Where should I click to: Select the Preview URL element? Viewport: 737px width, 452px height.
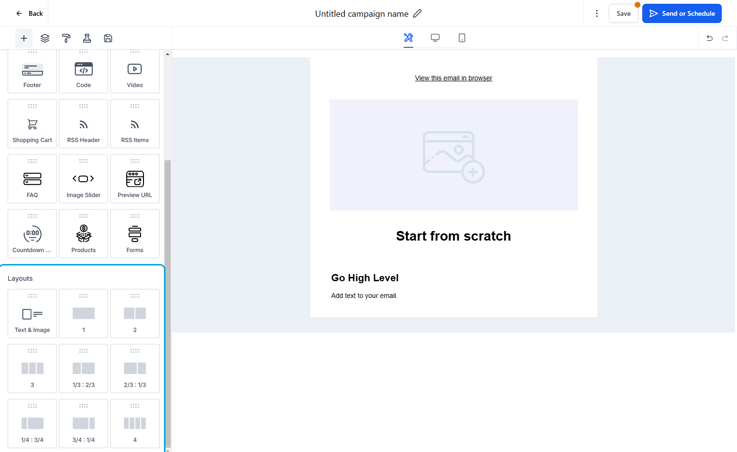click(x=135, y=178)
